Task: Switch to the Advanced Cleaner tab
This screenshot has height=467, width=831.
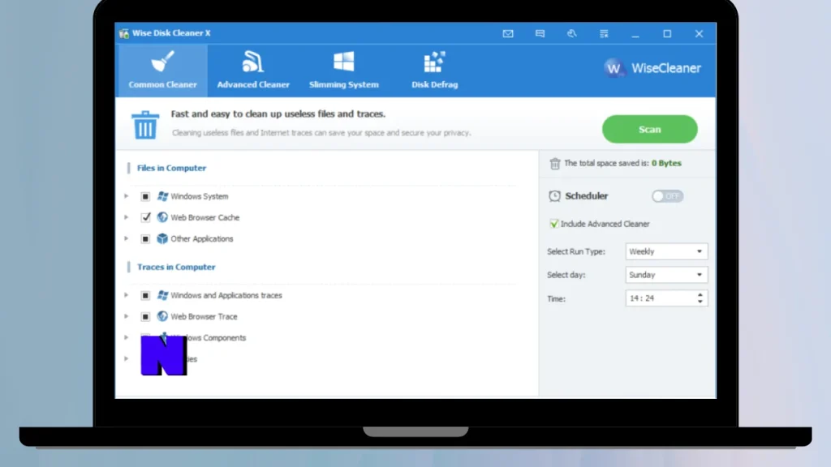Action: pos(253,71)
